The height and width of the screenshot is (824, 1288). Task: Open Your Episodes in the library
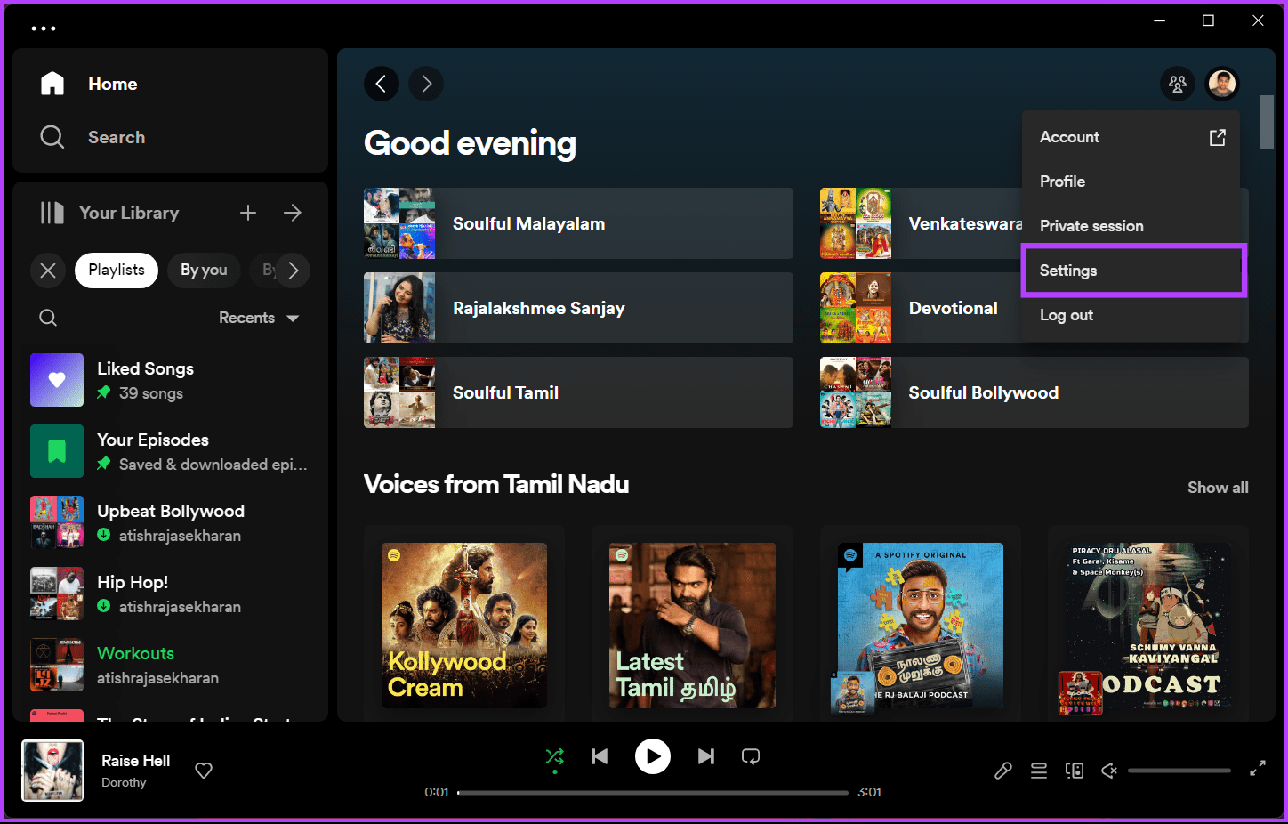170,451
